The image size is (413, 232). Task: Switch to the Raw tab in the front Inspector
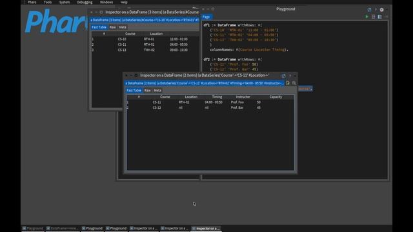click(148, 90)
